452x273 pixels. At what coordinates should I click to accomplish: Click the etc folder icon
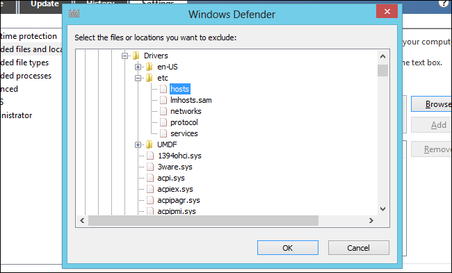pyautogui.click(x=150, y=78)
